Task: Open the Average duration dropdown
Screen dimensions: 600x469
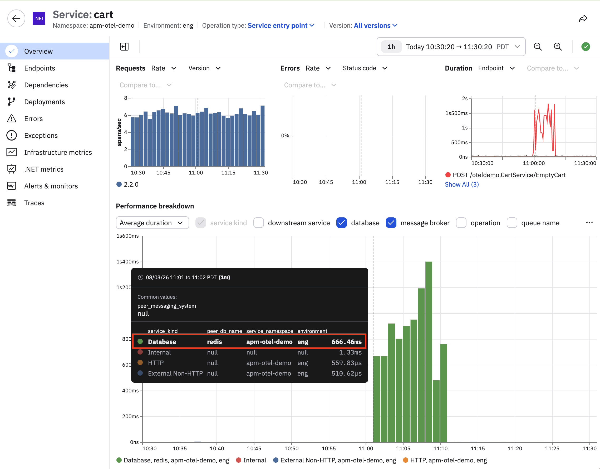Action: click(x=152, y=223)
